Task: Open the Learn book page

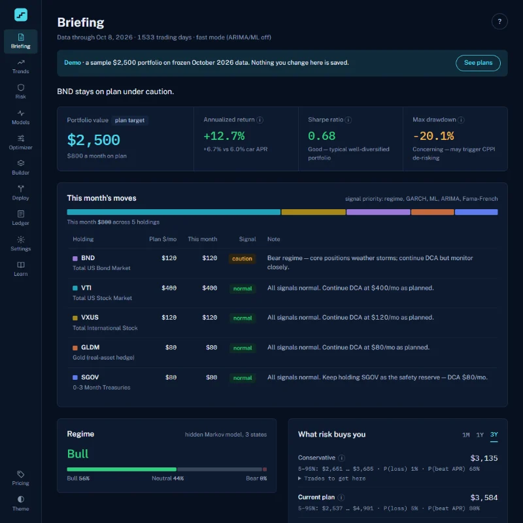Action: click(x=21, y=269)
